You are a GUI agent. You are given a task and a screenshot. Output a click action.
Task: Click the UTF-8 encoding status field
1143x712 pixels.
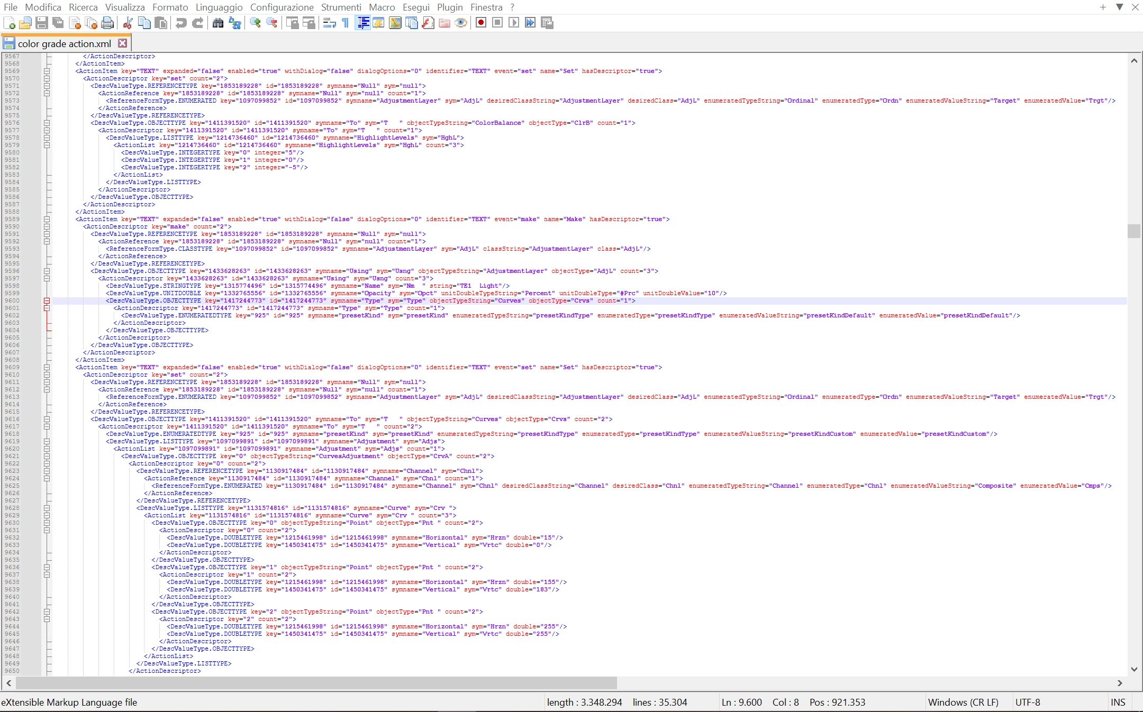point(1027,702)
